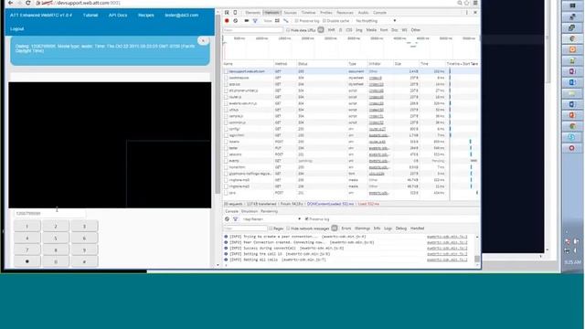Toggle the Network overview view icon
Viewport: 585px width, 329px height.
pos(286,21)
